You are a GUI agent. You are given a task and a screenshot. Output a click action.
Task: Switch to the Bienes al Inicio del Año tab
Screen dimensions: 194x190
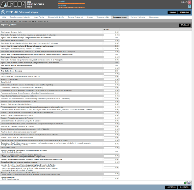pos(56,17)
